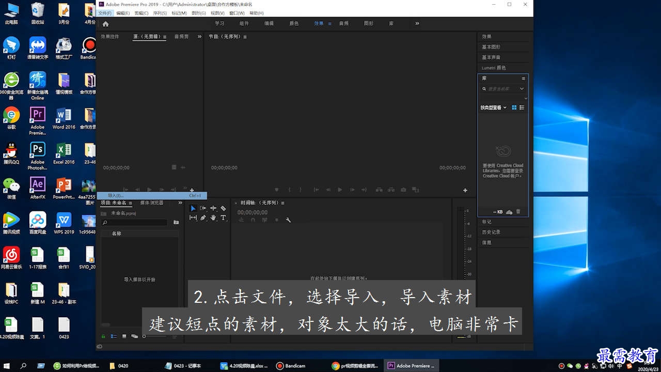Open Source monitor button editor plus

tap(192, 190)
